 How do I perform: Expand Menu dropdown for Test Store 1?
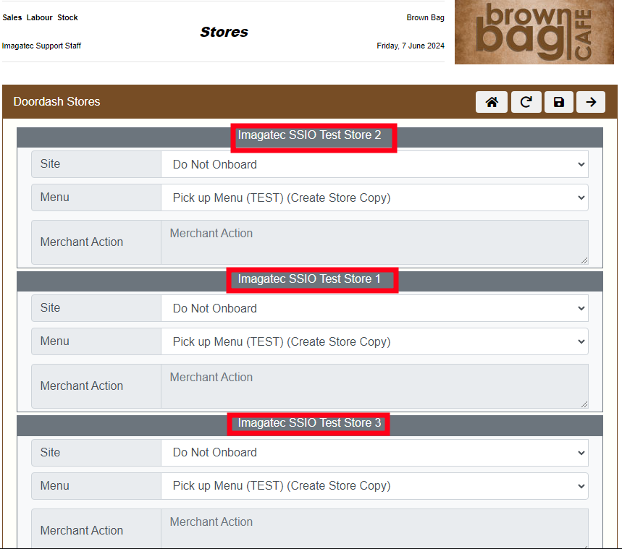click(x=374, y=341)
